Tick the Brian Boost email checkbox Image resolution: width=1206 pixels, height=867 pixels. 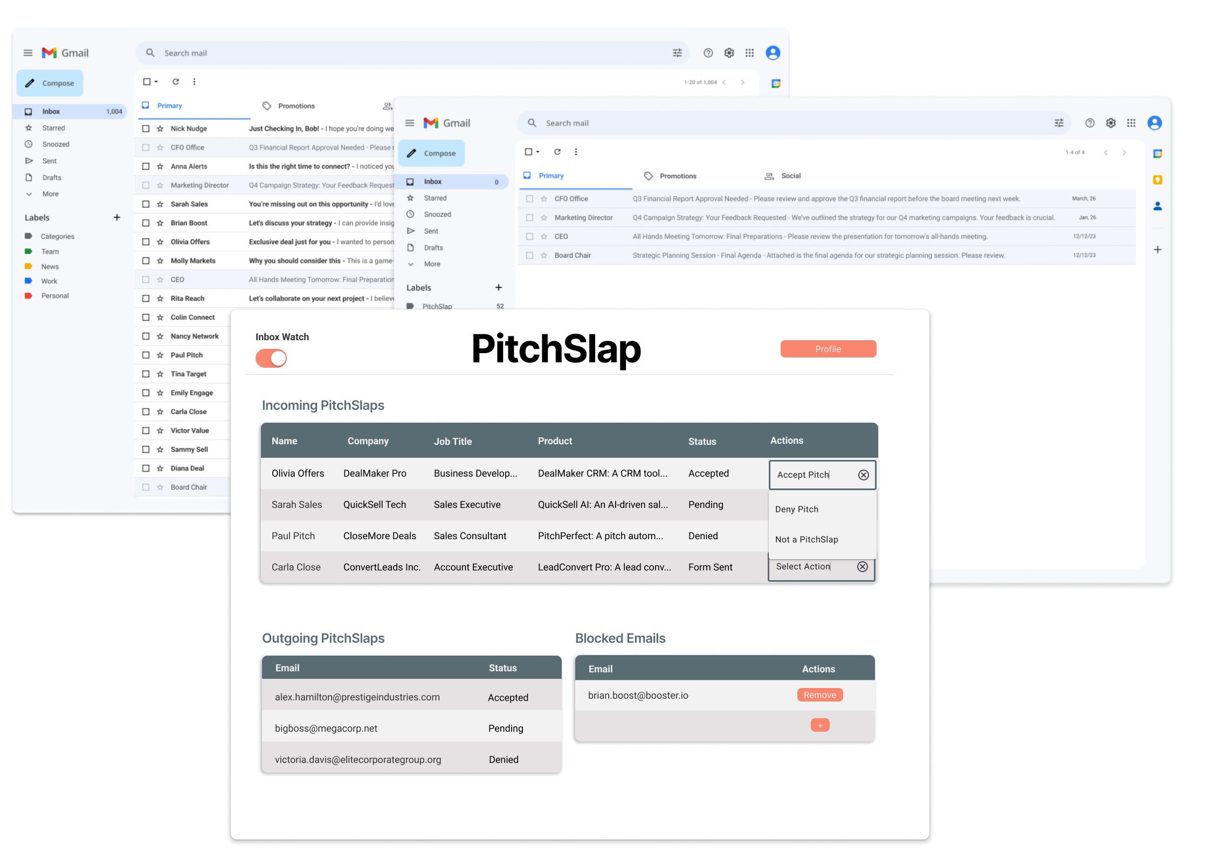(146, 223)
